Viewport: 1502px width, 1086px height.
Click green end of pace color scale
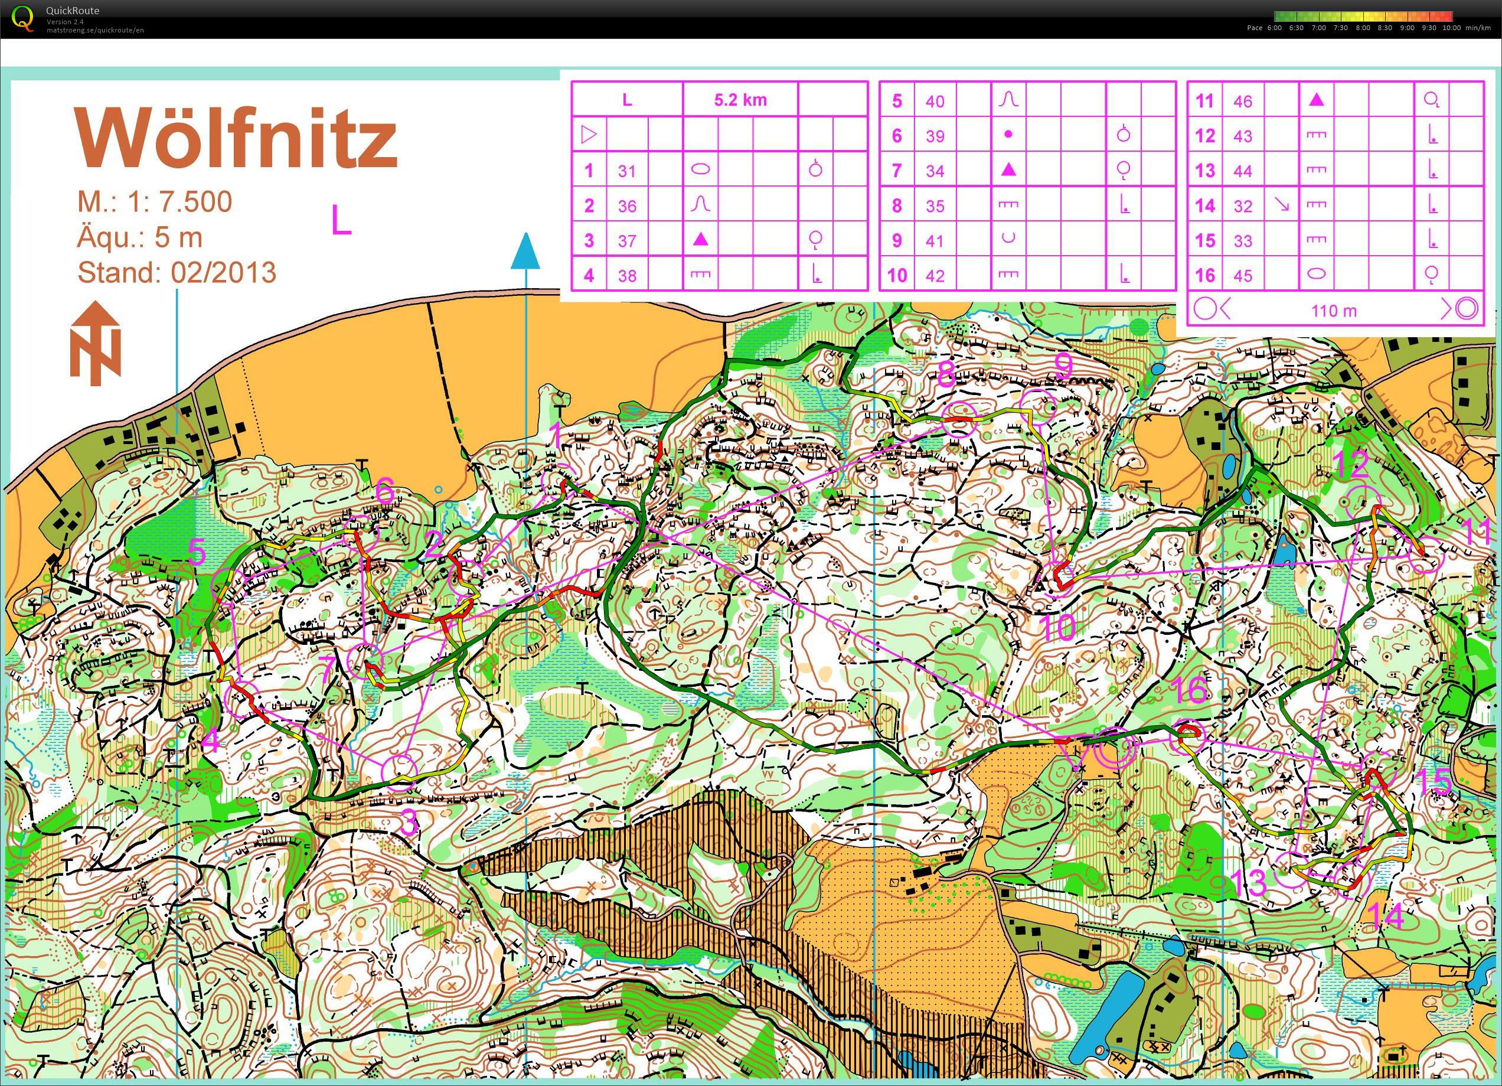(x=1281, y=16)
